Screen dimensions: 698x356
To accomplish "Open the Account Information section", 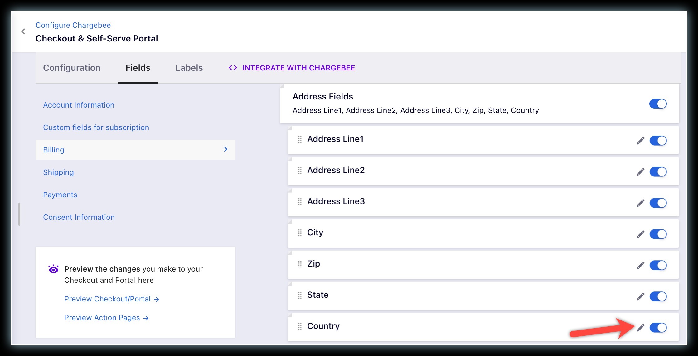I will pos(79,105).
